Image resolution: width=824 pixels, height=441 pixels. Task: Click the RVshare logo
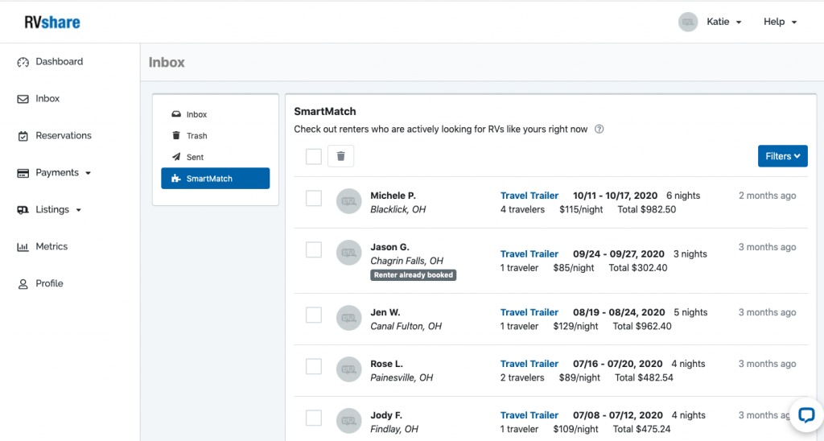click(52, 22)
